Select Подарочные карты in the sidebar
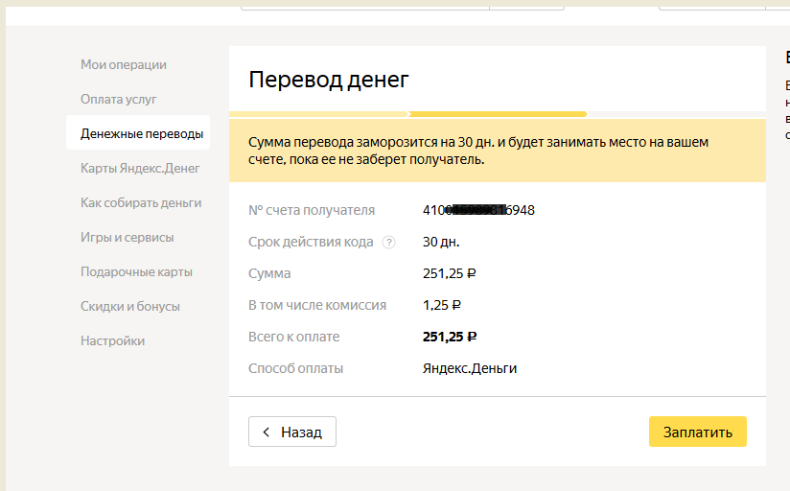The height and width of the screenshot is (491, 790). point(136,271)
